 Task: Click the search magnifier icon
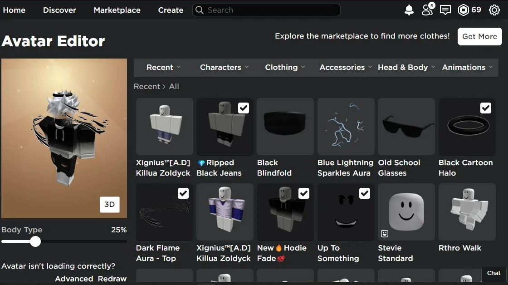coord(200,10)
